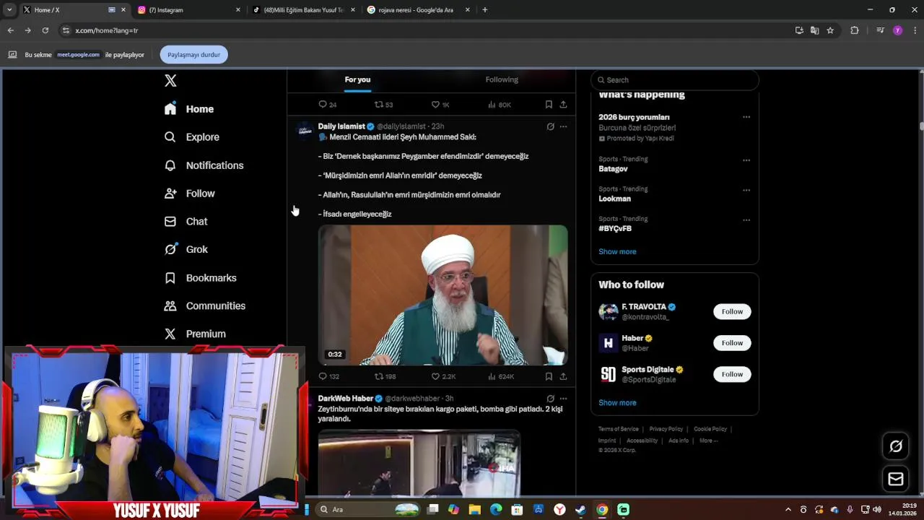Like icon with 1K count
The height and width of the screenshot is (520, 924).
coord(435,105)
